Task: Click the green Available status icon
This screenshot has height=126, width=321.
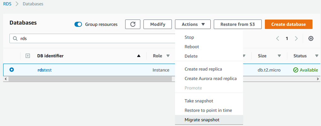Action: [x=295, y=70]
